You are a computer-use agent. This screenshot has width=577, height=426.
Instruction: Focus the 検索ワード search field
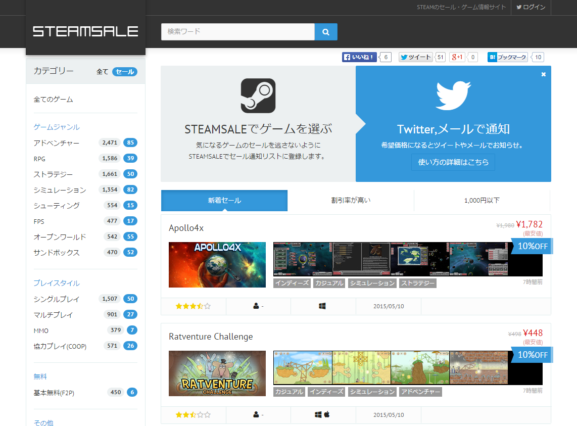click(x=237, y=32)
